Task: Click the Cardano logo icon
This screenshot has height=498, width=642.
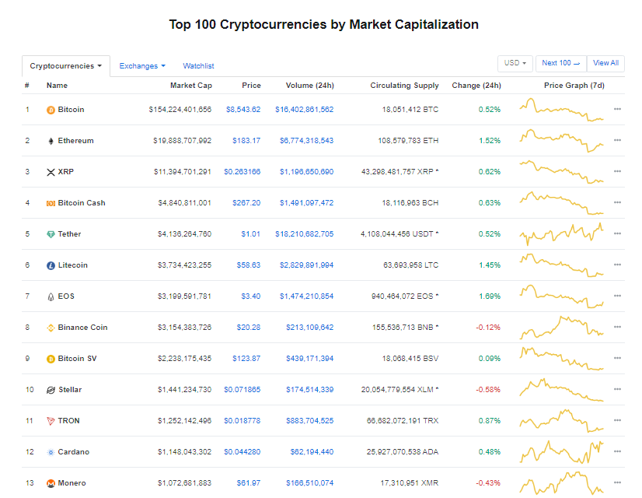Action: coord(51,453)
